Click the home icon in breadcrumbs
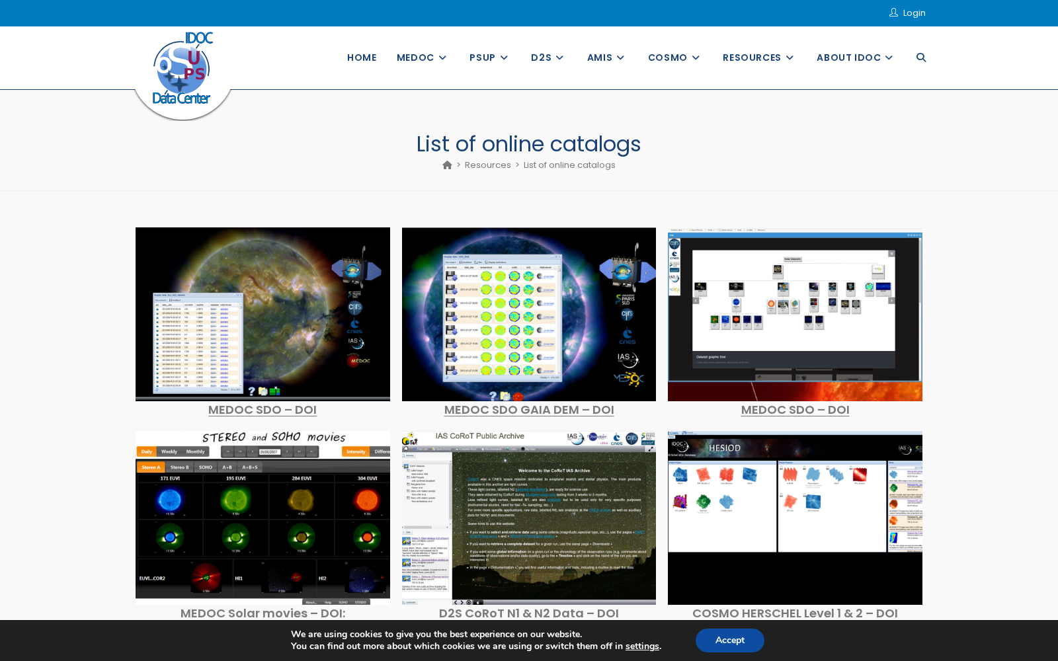 point(447,165)
